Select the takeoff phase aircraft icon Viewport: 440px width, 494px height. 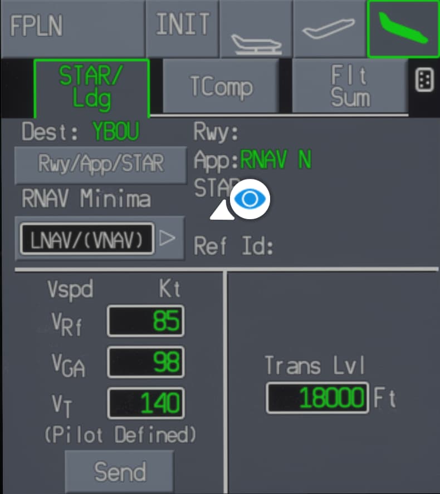tap(255, 29)
